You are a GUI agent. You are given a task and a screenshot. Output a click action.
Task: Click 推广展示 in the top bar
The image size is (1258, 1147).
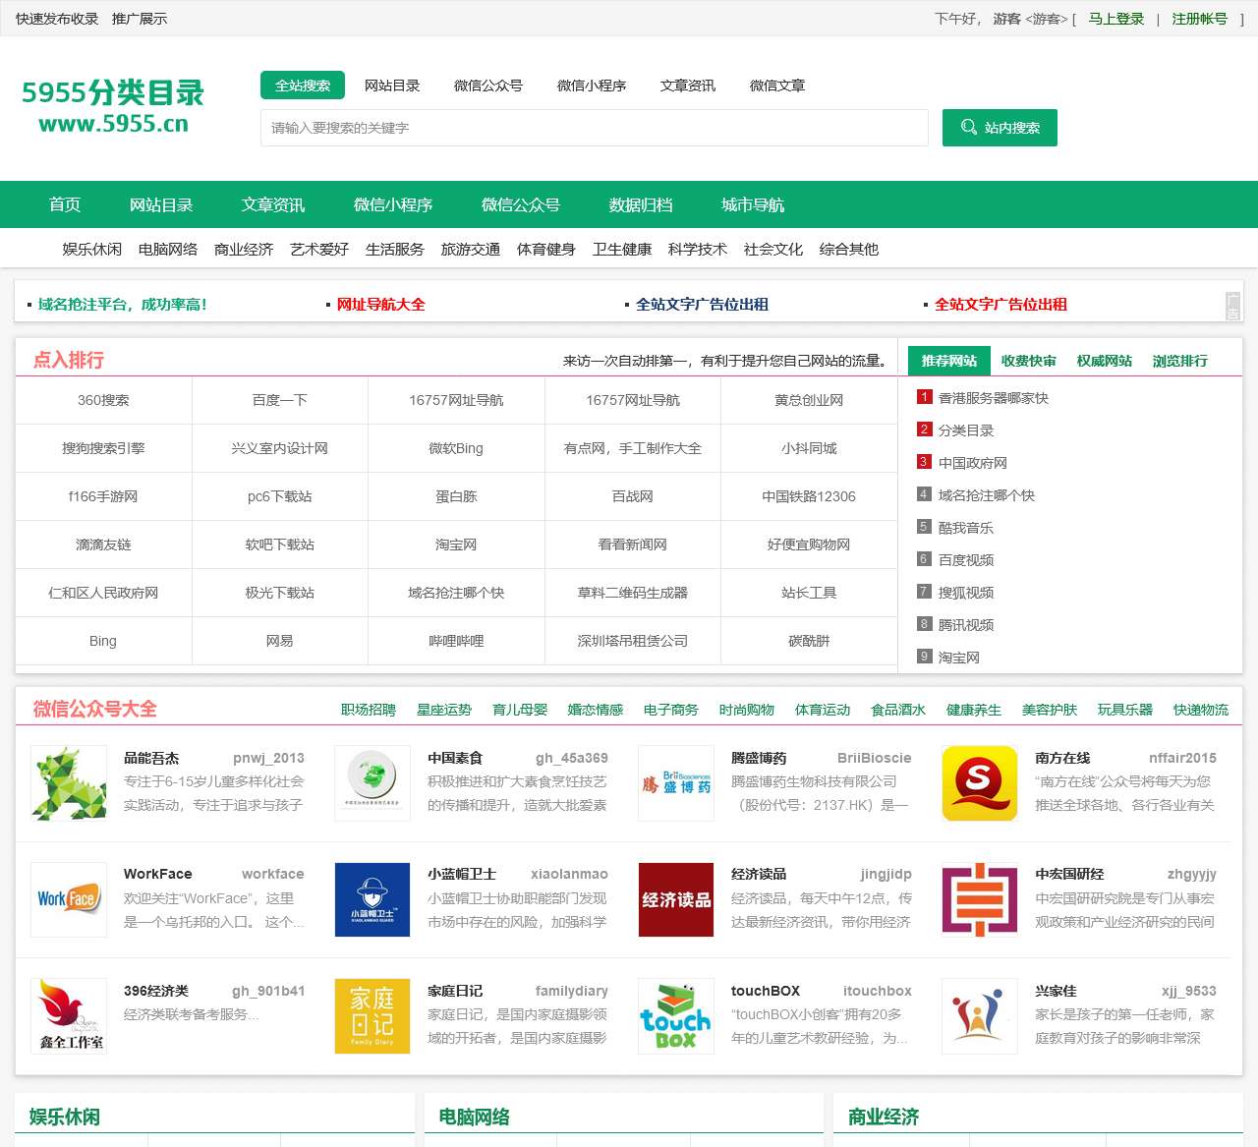click(140, 19)
